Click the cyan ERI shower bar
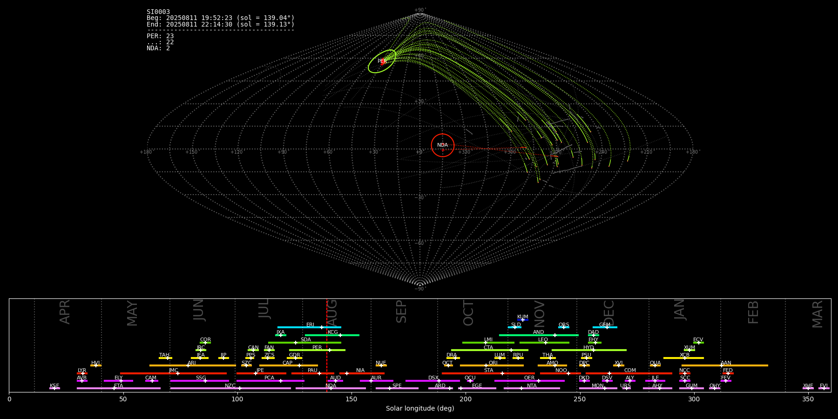The width and height of the screenshot is (838, 419). [x=309, y=327]
